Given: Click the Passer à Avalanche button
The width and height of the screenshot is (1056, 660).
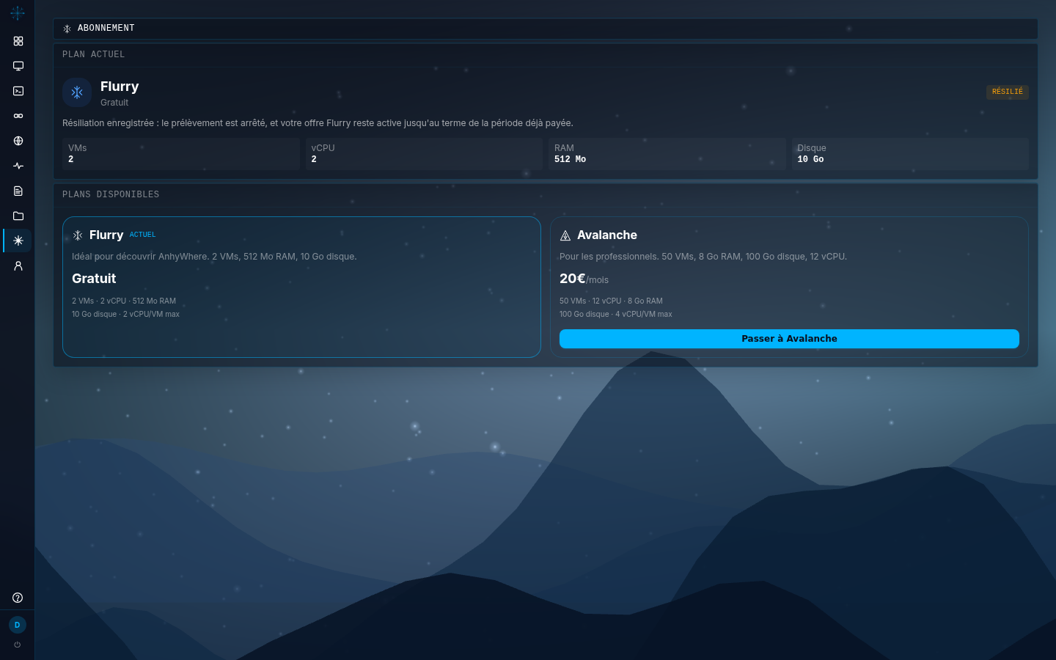Looking at the screenshot, I should (x=789, y=339).
